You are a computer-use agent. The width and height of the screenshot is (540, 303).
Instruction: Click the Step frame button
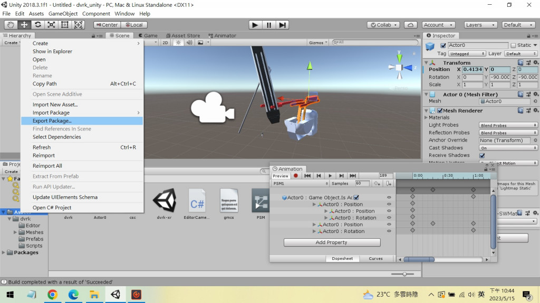(282, 25)
